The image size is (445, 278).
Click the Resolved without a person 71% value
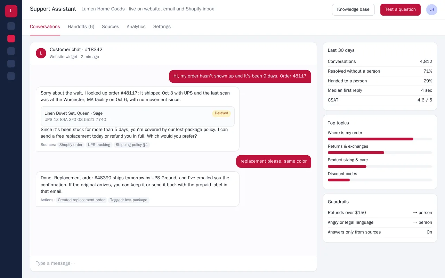point(428,71)
